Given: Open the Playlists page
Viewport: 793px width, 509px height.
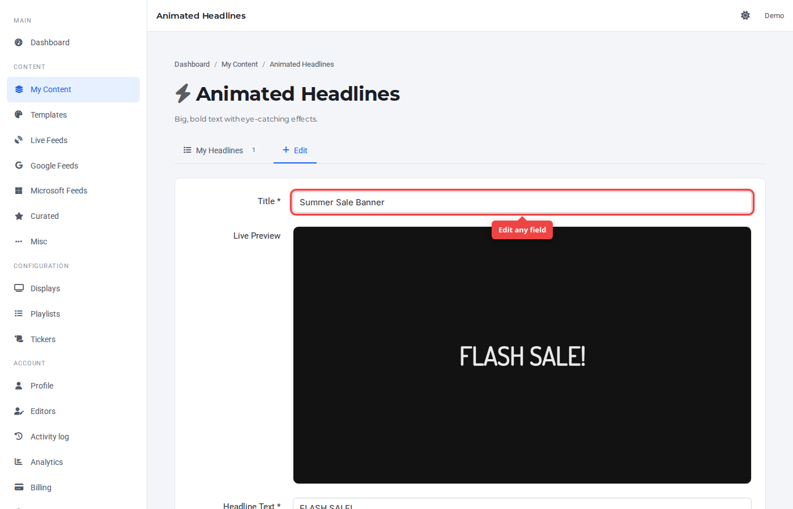Looking at the screenshot, I should click(74, 314).
